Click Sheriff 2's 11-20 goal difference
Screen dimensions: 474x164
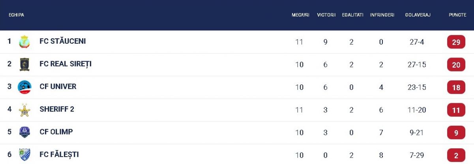click(x=417, y=110)
